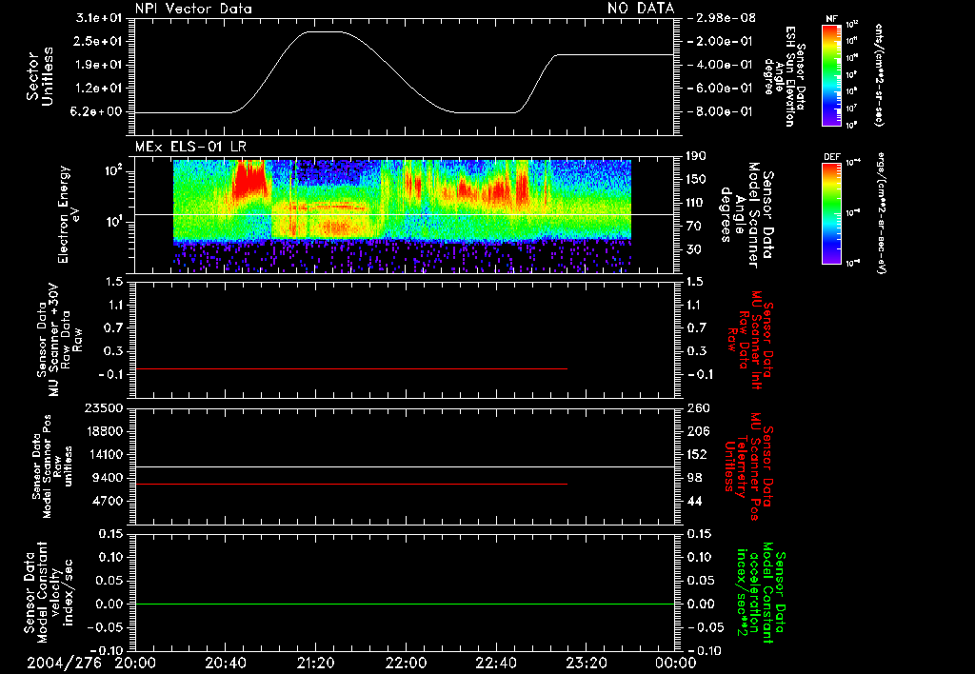975x674 pixels.
Task: Click the DEF color scale bar
Action: point(832,213)
